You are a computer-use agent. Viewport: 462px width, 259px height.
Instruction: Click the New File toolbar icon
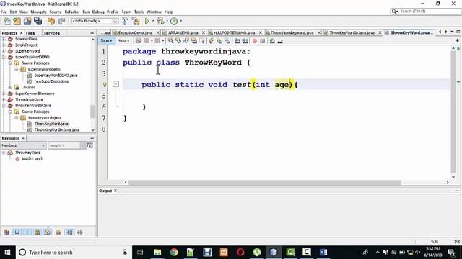click(x=7, y=21)
